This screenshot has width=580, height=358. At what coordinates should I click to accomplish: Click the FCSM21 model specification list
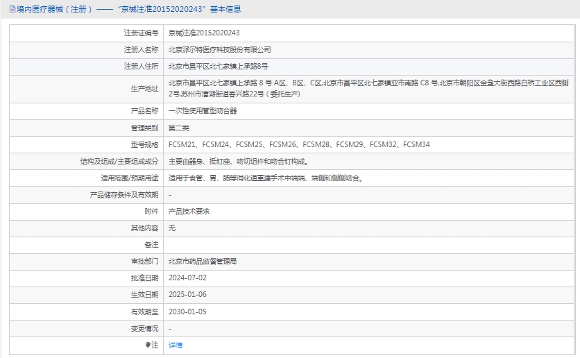(x=299, y=144)
